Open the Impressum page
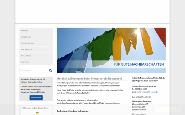The image size is (185, 115). (36, 62)
